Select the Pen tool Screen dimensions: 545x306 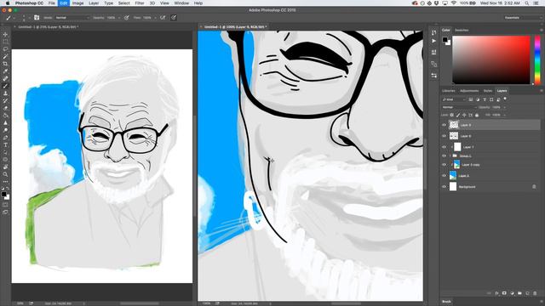coord(5,138)
